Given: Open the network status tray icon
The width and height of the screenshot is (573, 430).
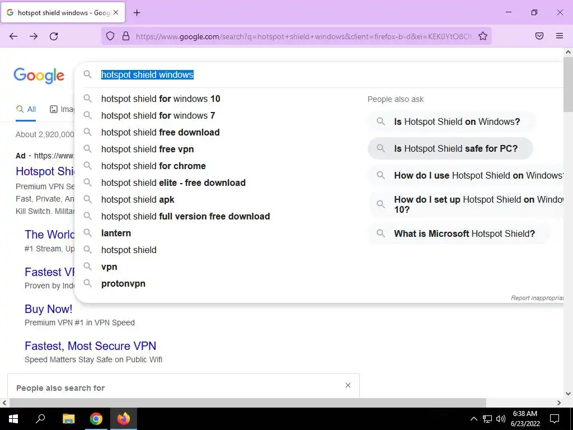Looking at the screenshot, I should [487, 419].
